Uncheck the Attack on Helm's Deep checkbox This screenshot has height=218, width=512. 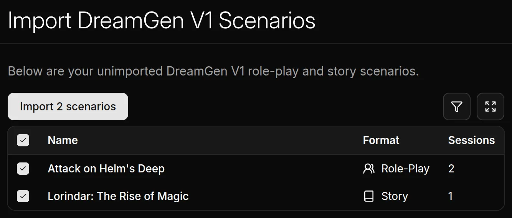point(23,169)
